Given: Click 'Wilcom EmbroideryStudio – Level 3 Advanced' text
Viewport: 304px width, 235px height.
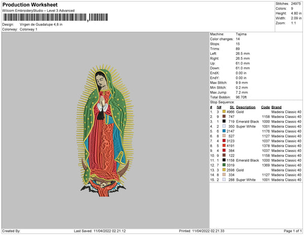Looking at the screenshot, I should point(39,11).
